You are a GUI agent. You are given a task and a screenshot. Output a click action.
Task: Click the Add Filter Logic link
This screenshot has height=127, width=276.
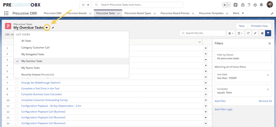[x=224, y=109]
